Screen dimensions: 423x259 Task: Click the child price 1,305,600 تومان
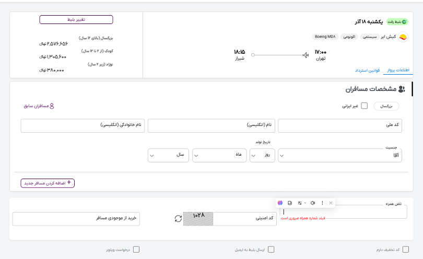(x=53, y=57)
